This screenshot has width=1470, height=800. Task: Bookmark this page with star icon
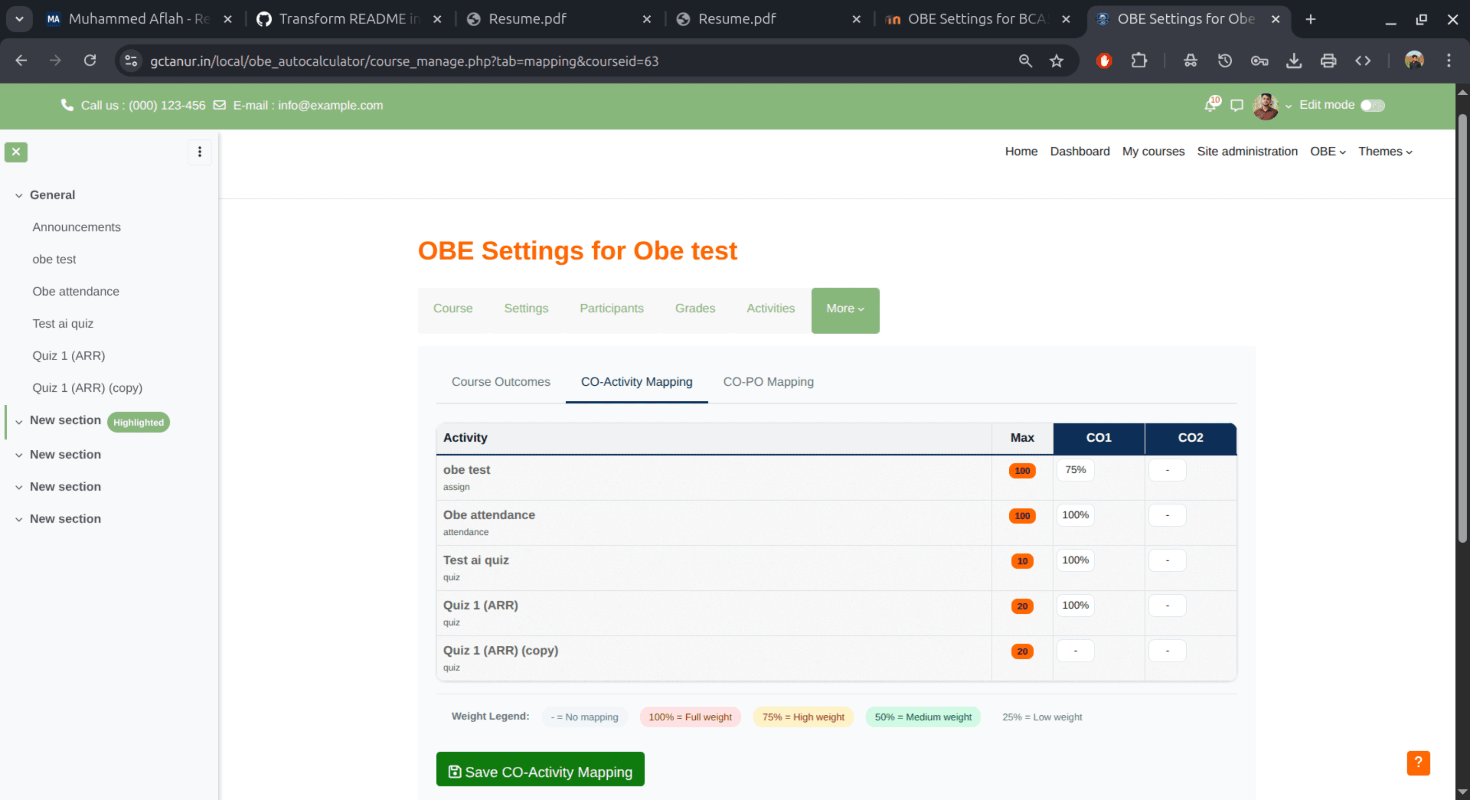coord(1056,60)
